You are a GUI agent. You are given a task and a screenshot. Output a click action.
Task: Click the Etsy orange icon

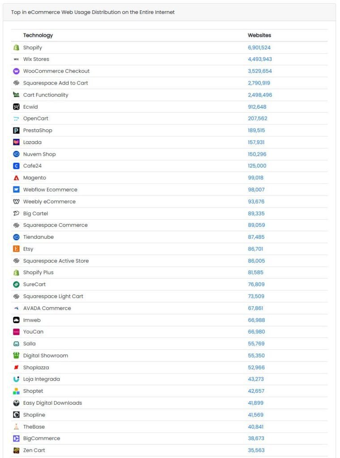click(x=17, y=249)
